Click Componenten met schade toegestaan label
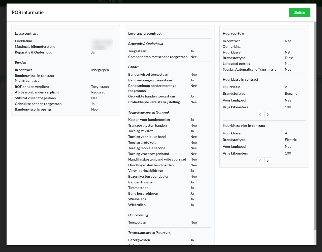 pyautogui.click(x=158, y=57)
